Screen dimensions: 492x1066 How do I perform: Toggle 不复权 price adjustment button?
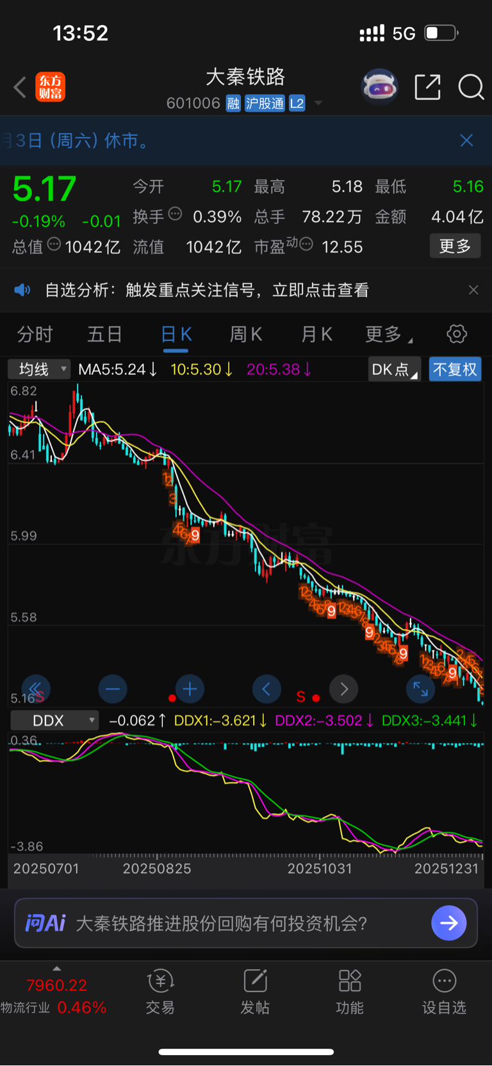point(455,370)
